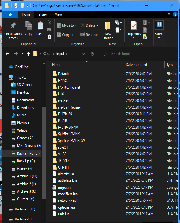Open recent locations dropdown arrow
180x223 pixels.
[x=22, y=54]
